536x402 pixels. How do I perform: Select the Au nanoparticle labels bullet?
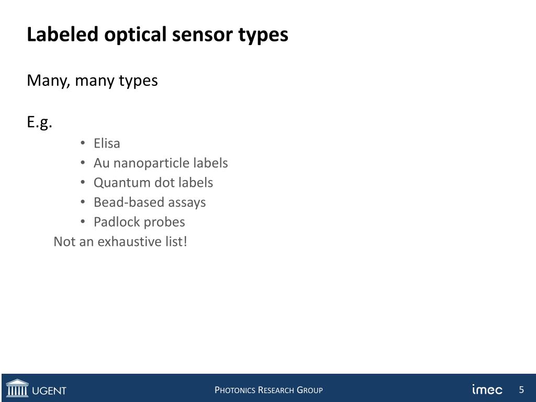pos(161,163)
